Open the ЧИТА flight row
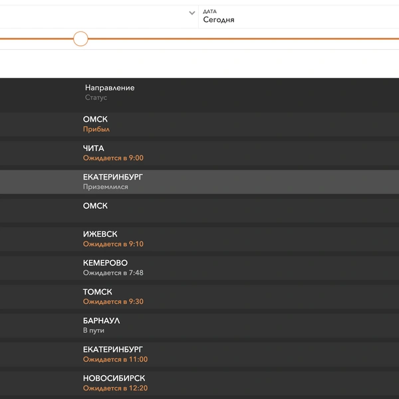 tap(199, 153)
